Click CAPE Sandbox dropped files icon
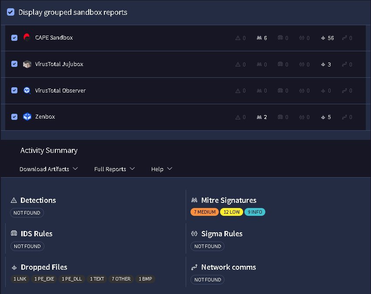 323,38
